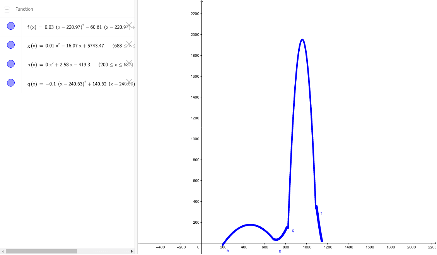
Task: Delete function g(x) using its X icon
Action: tap(129, 44)
